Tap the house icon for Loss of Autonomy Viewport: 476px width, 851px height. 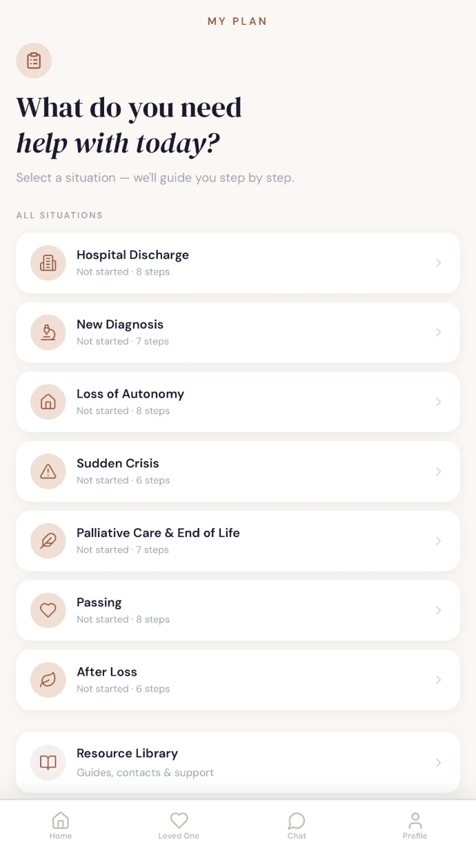click(48, 402)
